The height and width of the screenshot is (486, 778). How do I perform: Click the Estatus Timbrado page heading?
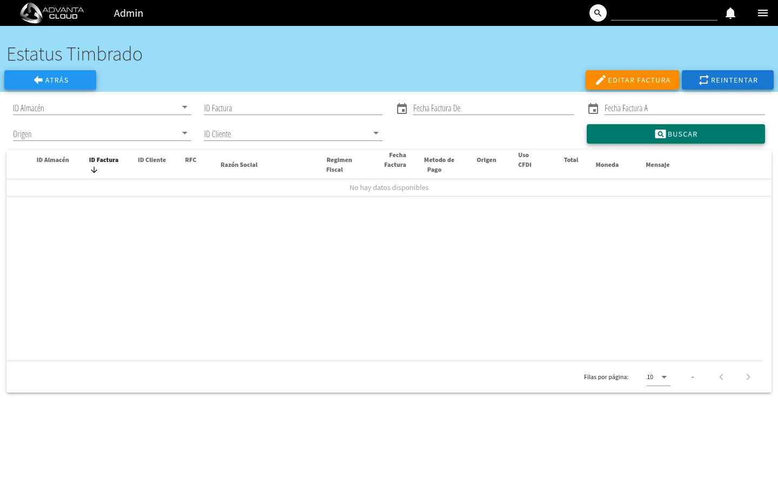75,54
